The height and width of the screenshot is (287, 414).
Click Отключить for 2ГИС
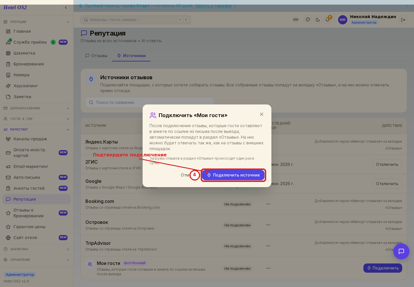coord(387,164)
